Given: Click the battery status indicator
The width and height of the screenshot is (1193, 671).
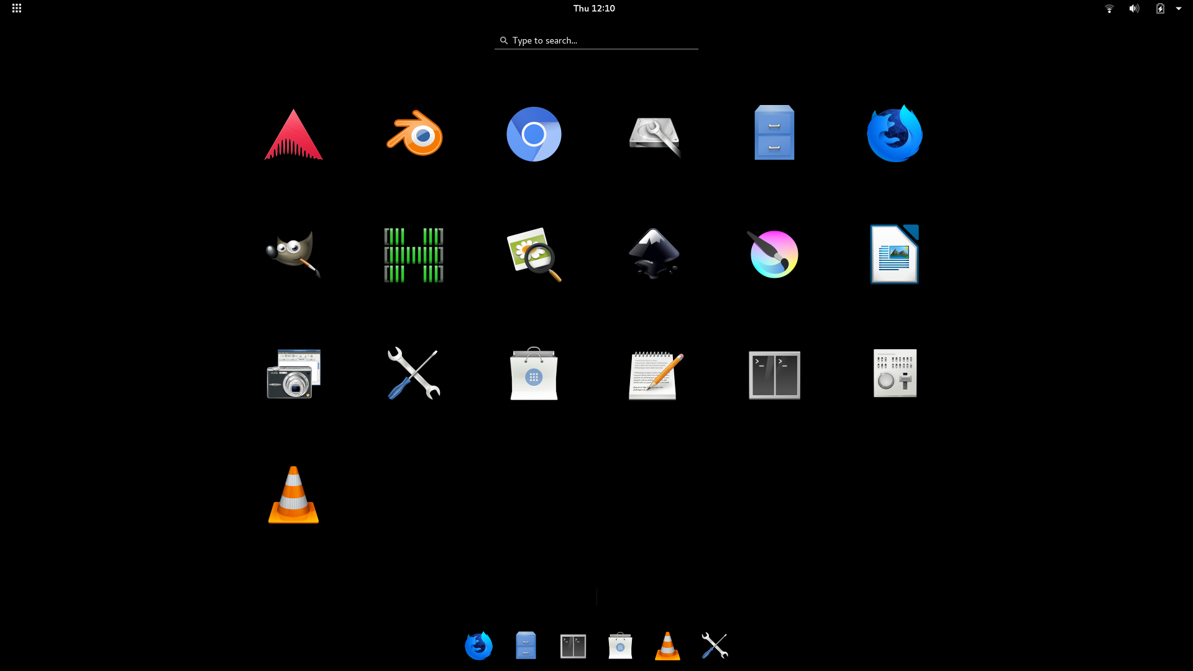Looking at the screenshot, I should point(1160,8).
